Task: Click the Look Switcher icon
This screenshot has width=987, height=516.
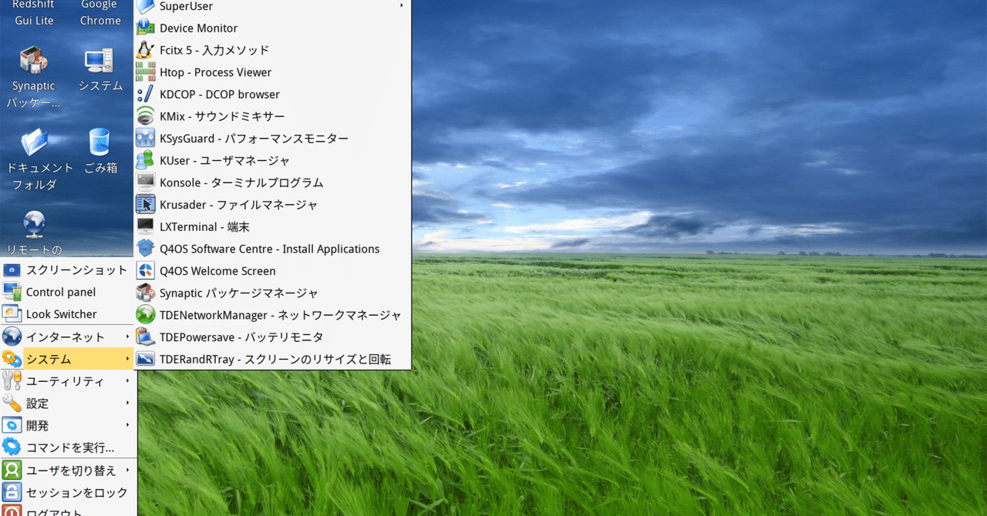Action: click(12, 314)
